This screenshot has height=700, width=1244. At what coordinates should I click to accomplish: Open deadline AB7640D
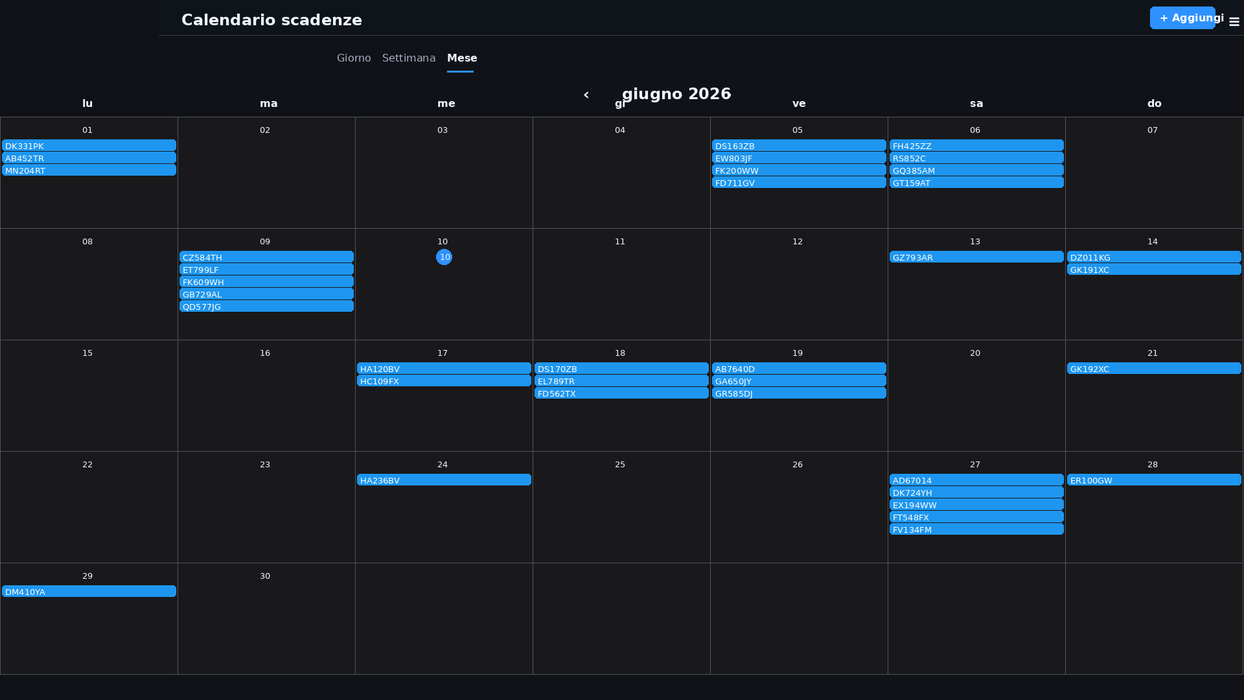[799, 369]
